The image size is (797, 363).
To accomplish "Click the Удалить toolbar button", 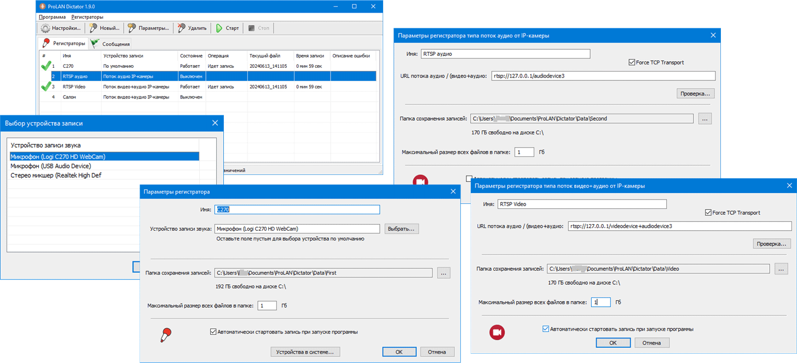I will pyautogui.click(x=192, y=28).
